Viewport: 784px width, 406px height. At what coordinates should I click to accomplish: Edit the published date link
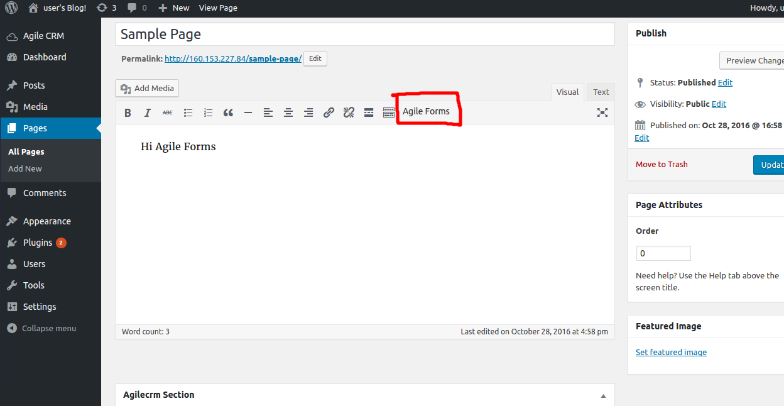click(642, 138)
